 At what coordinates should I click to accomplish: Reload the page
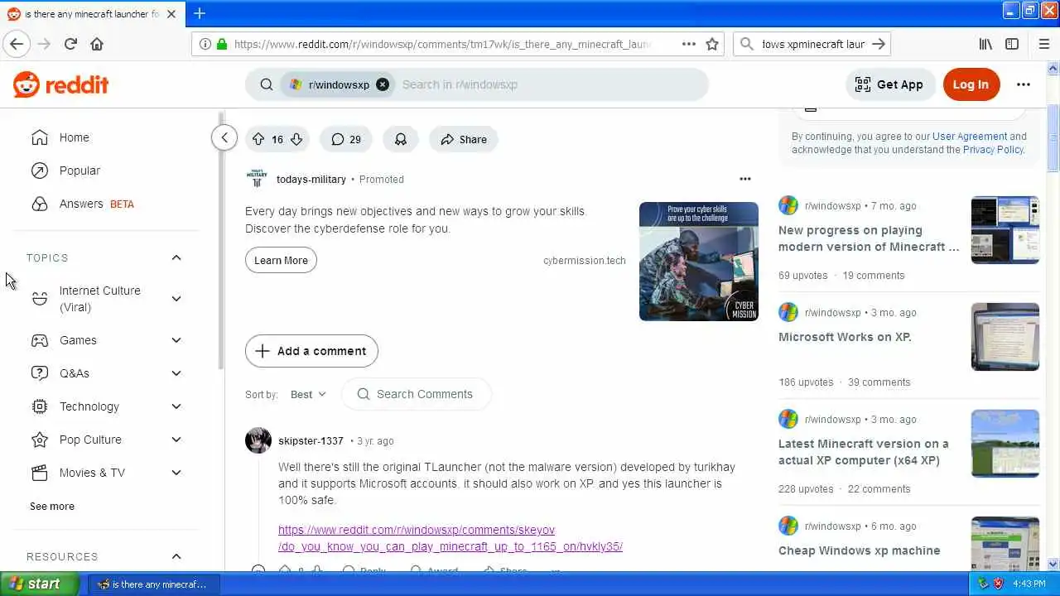[x=70, y=44]
